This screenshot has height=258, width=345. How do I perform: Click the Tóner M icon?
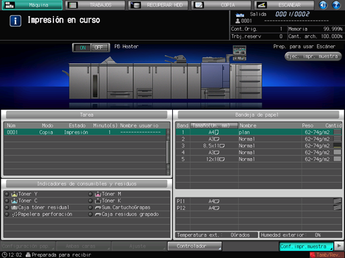(98, 194)
